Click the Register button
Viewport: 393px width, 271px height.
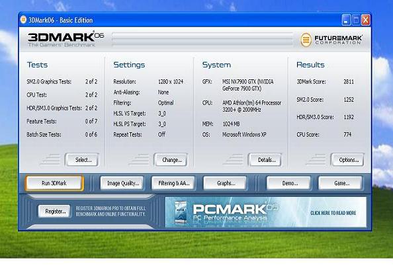[55, 212]
